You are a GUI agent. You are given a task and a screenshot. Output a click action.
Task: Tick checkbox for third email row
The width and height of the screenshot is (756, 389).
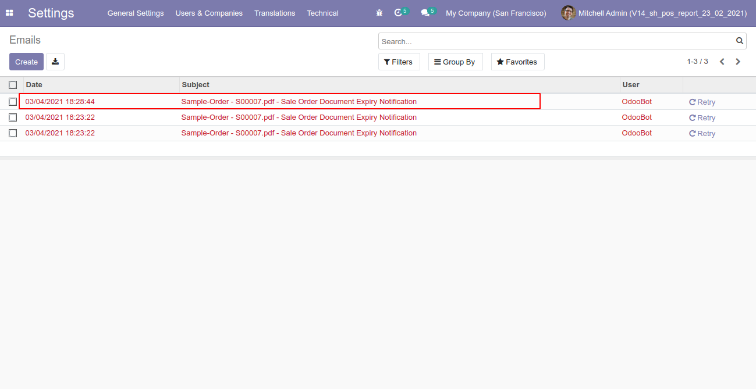pyautogui.click(x=13, y=133)
